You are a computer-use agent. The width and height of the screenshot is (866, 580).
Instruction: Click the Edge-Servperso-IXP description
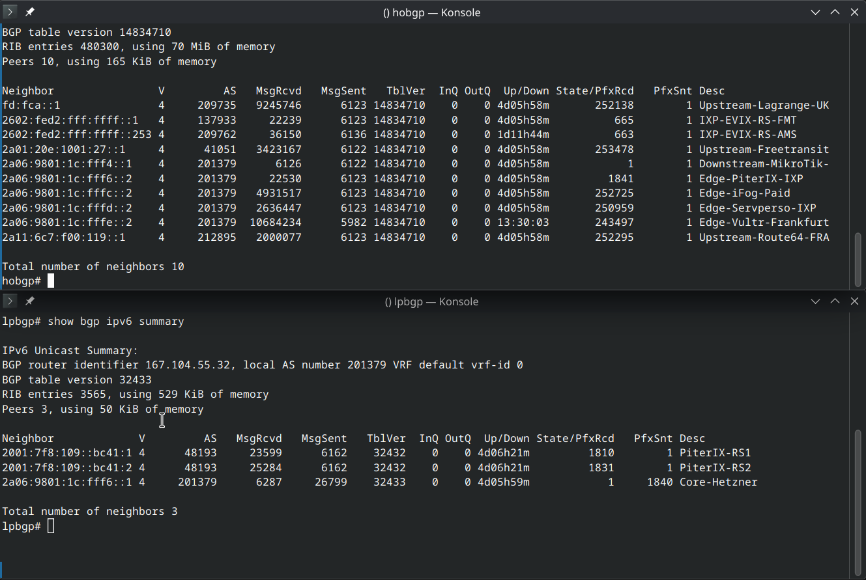tap(758, 208)
